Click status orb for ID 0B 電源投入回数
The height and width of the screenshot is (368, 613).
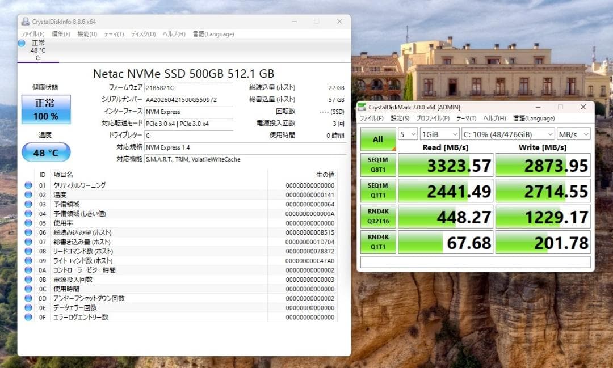click(28, 280)
